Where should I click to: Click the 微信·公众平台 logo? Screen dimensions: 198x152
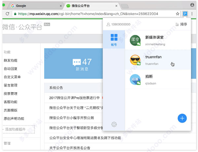(22, 27)
